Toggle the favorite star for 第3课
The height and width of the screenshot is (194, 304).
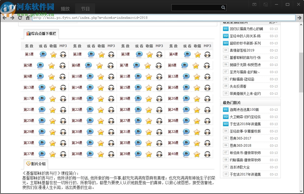pyautogui.click(x=149, y=55)
